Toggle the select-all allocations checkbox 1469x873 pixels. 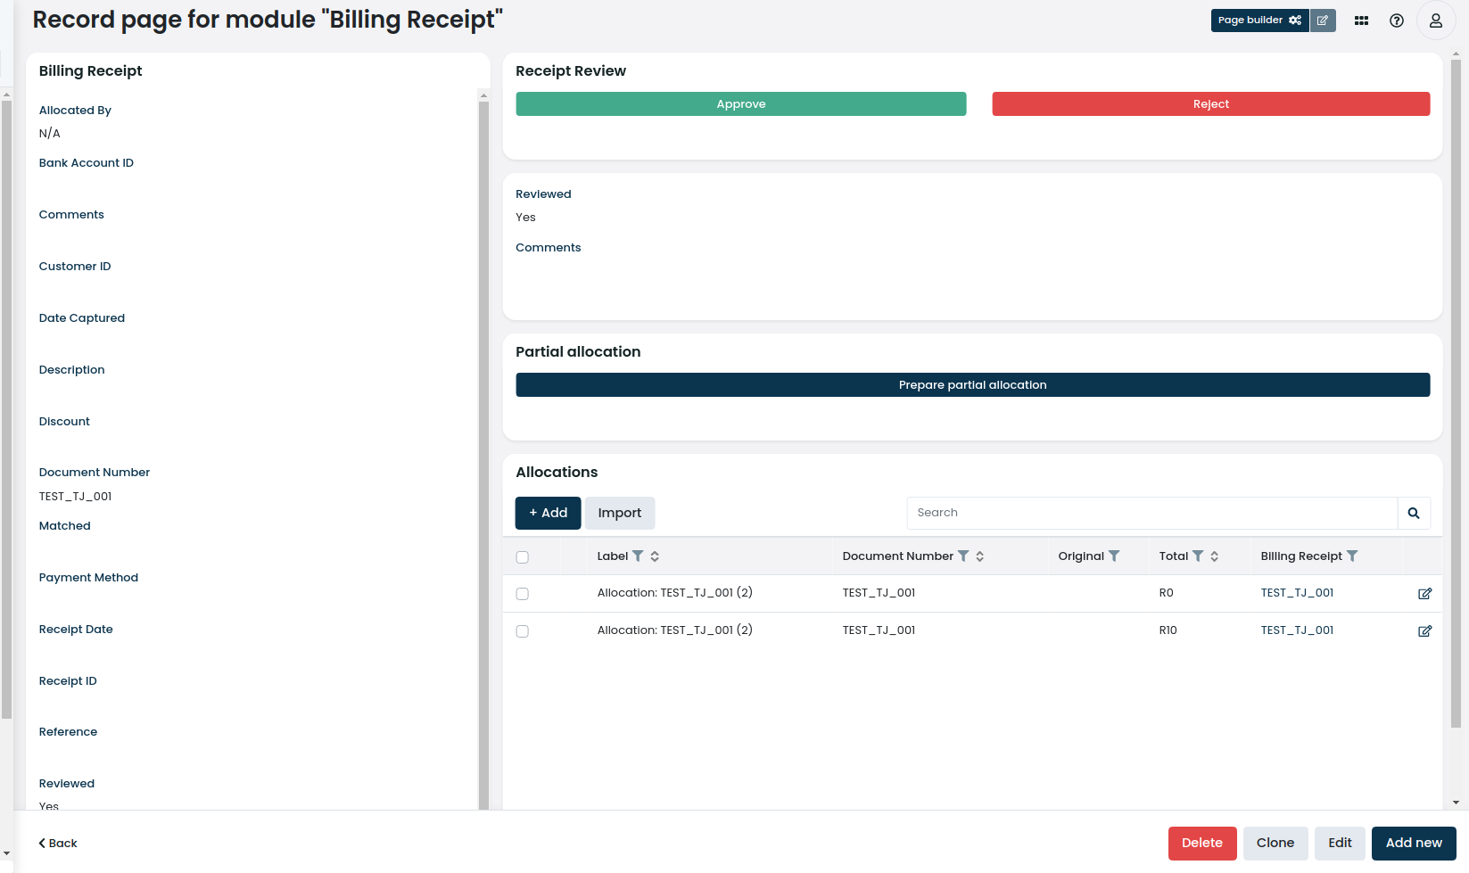tap(523, 557)
